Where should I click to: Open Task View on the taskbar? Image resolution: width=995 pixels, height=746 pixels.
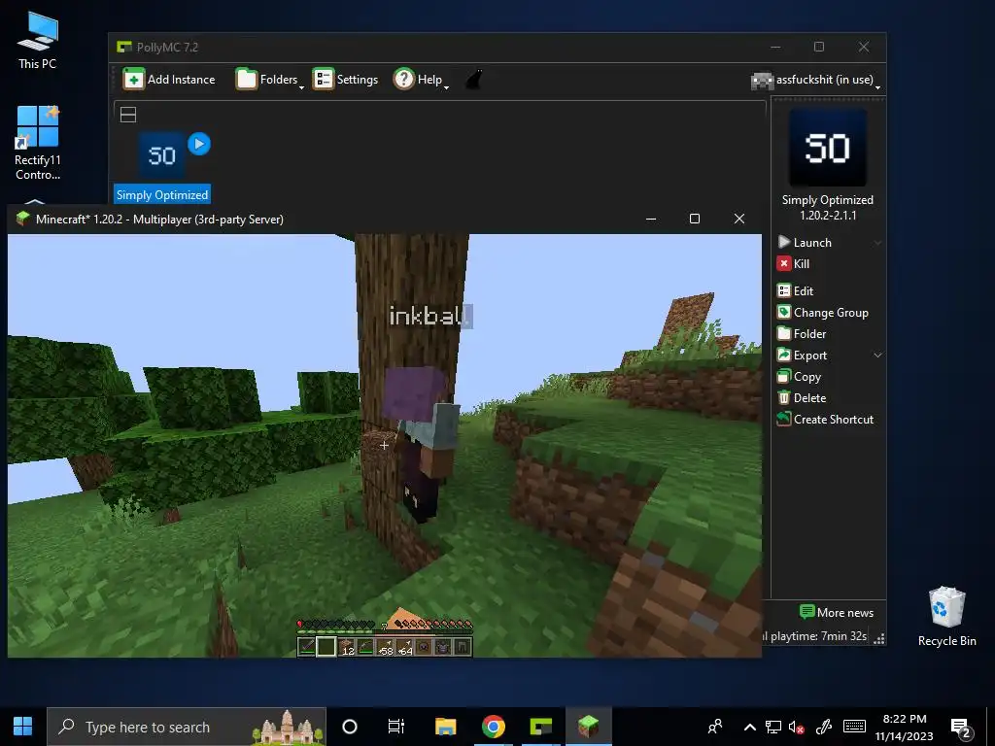(396, 727)
